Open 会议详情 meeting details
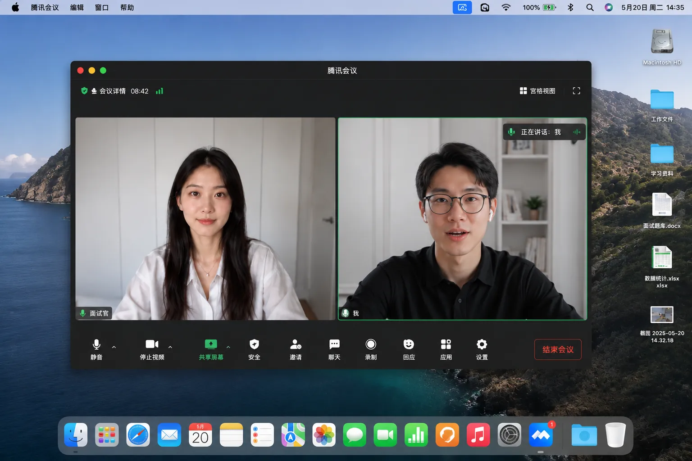692x461 pixels. [112, 91]
